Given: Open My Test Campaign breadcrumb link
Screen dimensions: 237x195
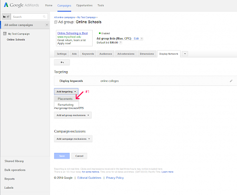Looking at the screenshot, I should point(86,17).
